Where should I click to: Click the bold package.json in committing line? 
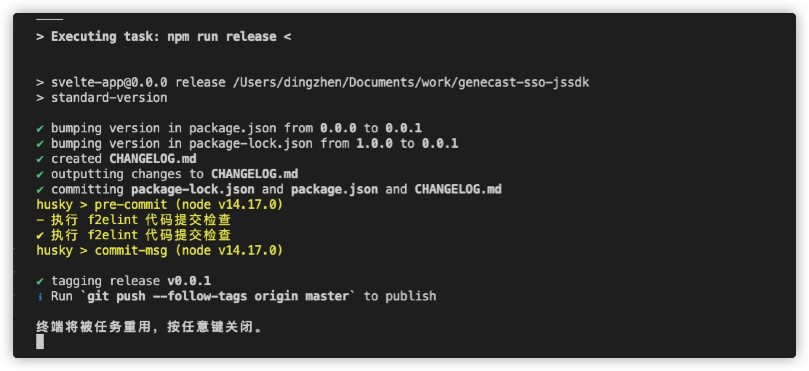coord(334,190)
